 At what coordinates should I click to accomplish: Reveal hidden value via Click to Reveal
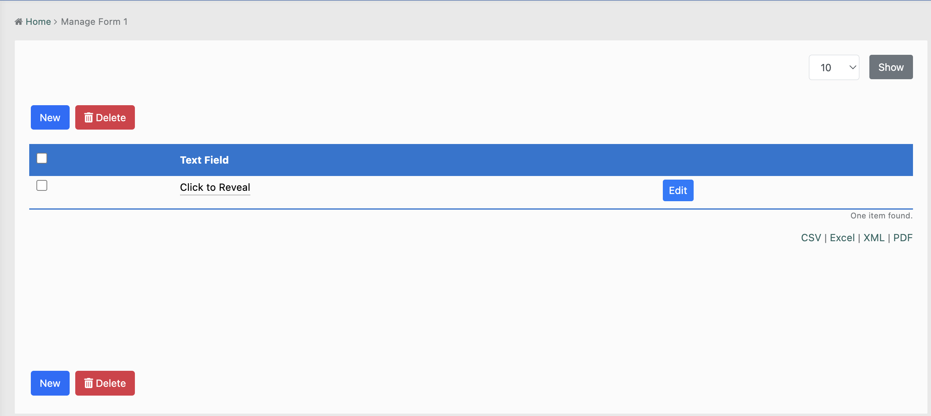[x=215, y=188]
